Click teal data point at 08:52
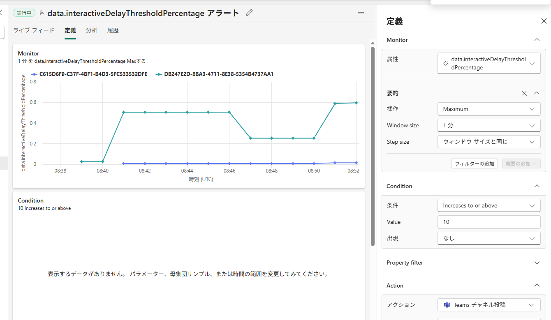 coord(356,103)
